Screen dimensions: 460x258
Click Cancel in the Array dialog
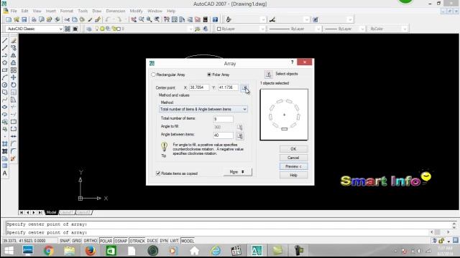pyautogui.click(x=293, y=158)
